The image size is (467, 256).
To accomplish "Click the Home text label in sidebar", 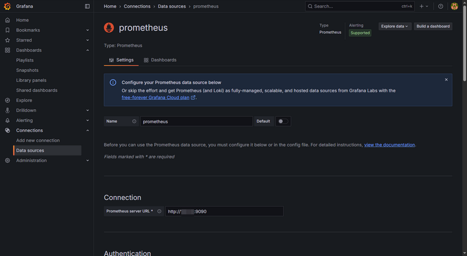I will (22, 20).
